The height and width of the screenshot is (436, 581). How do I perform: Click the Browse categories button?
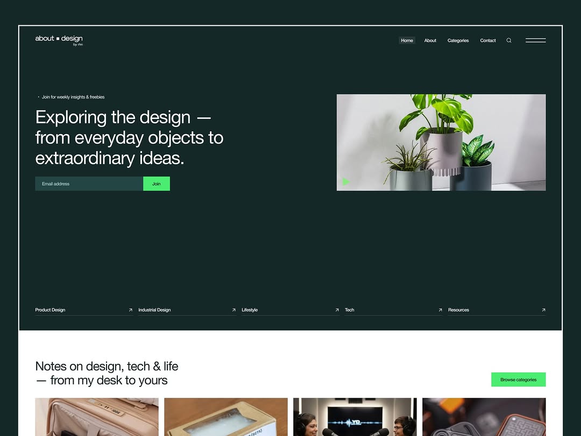(519, 379)
